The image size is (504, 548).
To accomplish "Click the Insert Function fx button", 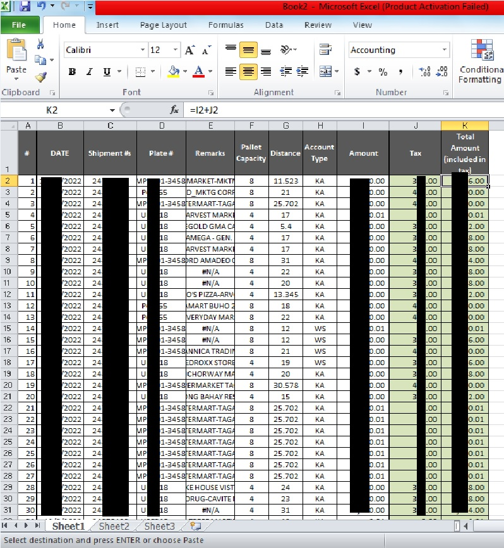I will click(x=174, y=110).
